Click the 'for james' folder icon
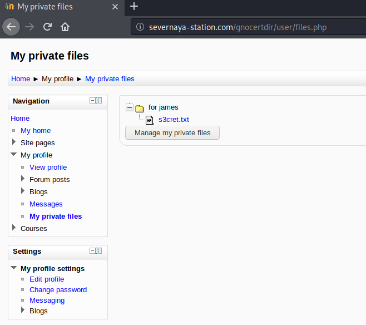Screen dimensions: 366x325 pyautogui.click(x=139, y=107)
